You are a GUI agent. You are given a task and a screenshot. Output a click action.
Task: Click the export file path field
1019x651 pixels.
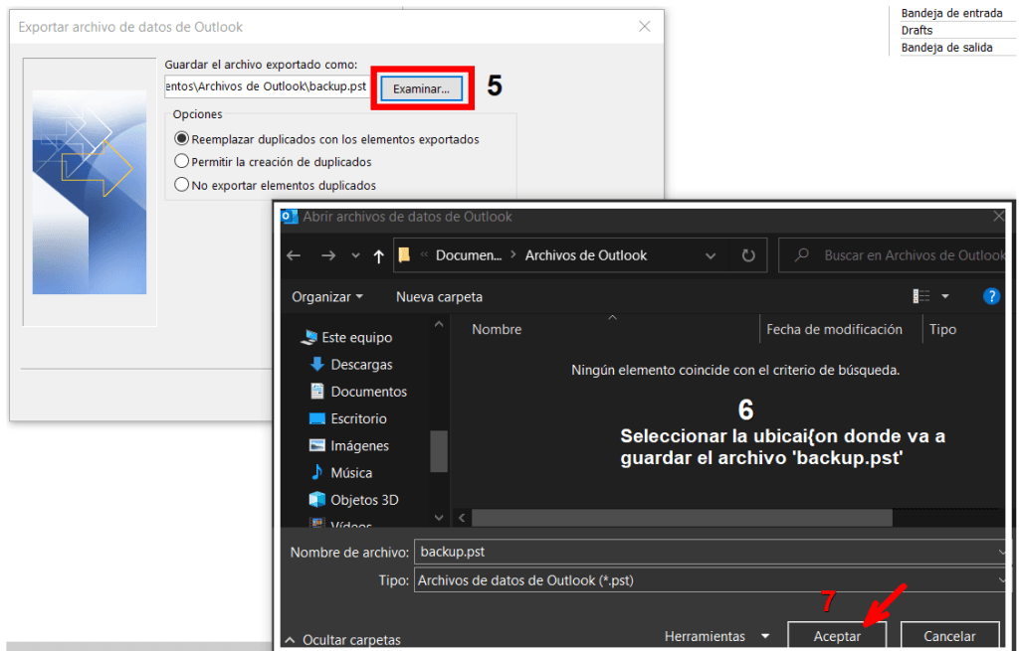click(267, 86)
